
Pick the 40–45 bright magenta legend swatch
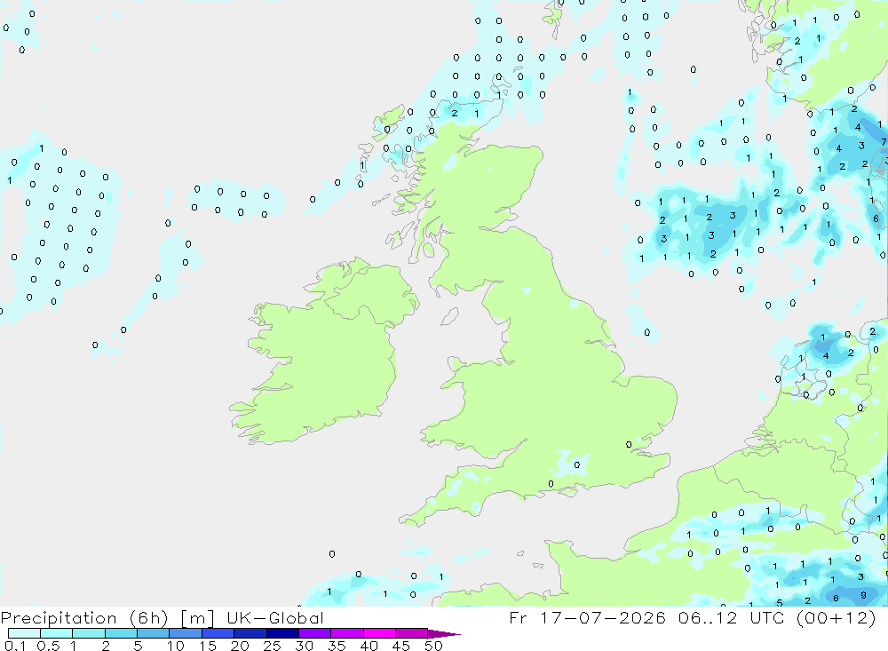[379, 633]
